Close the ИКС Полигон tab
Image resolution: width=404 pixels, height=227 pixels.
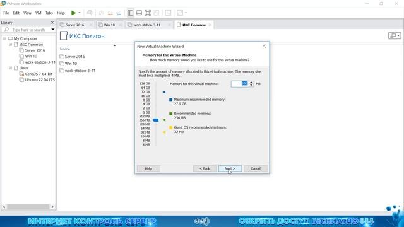(210, 25)
